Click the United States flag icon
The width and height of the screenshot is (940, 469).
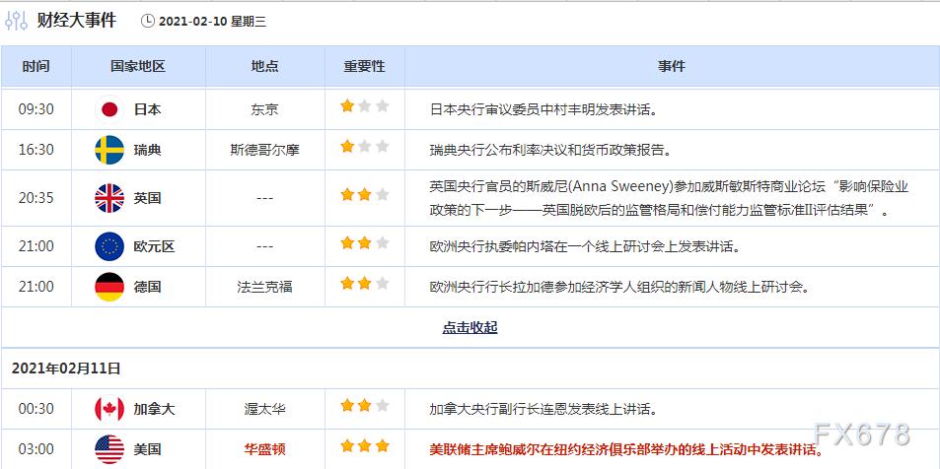click(x=109, y=449)
